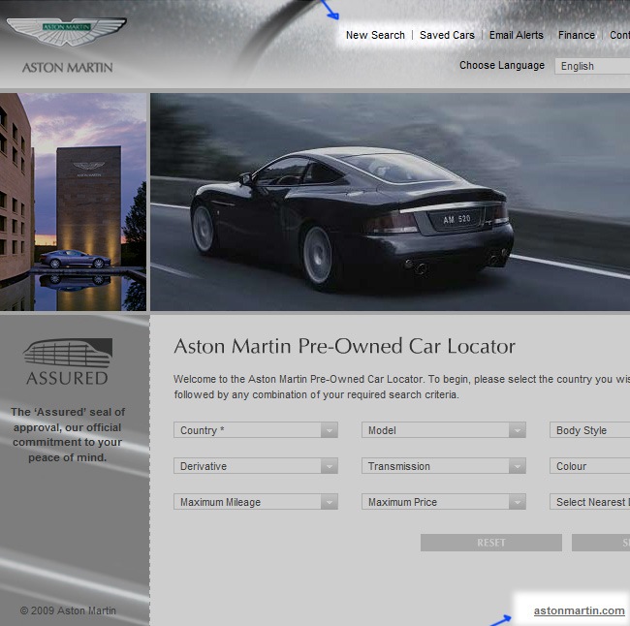This screenshot has width=630, height=626.
Task: Click the Aston Martin Pre-Owned Car Locator heading
Action: (x=344, y=346)
